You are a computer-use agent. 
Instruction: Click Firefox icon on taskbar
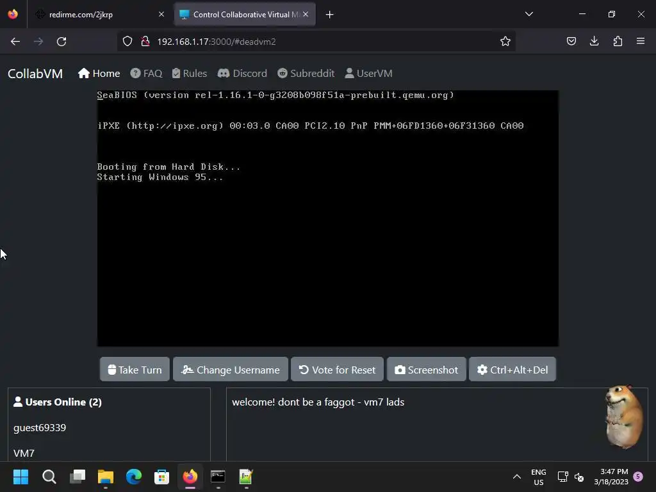pyautogui.click(x=190, y=477)
